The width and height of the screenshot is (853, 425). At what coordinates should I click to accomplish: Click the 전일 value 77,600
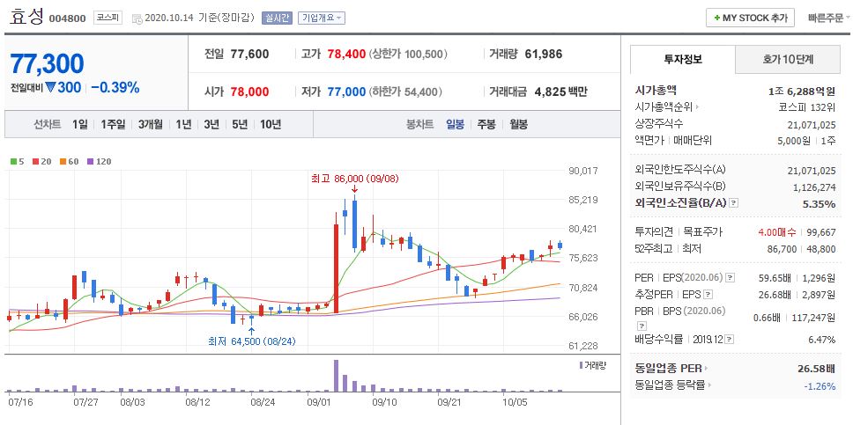click(249, 55)
